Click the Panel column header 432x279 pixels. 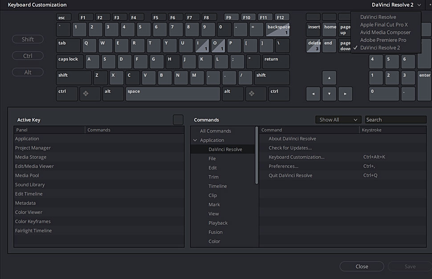click(x=49, y=130)
